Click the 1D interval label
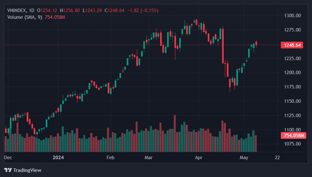The height and width of the screenshot is (177, 312). tap(31, 11)
